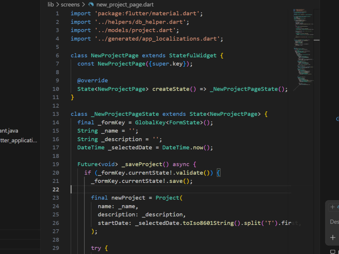339x254 pixels.
Task: Click the closing yellow brace on line 11
Action: [x=73, y=98]
